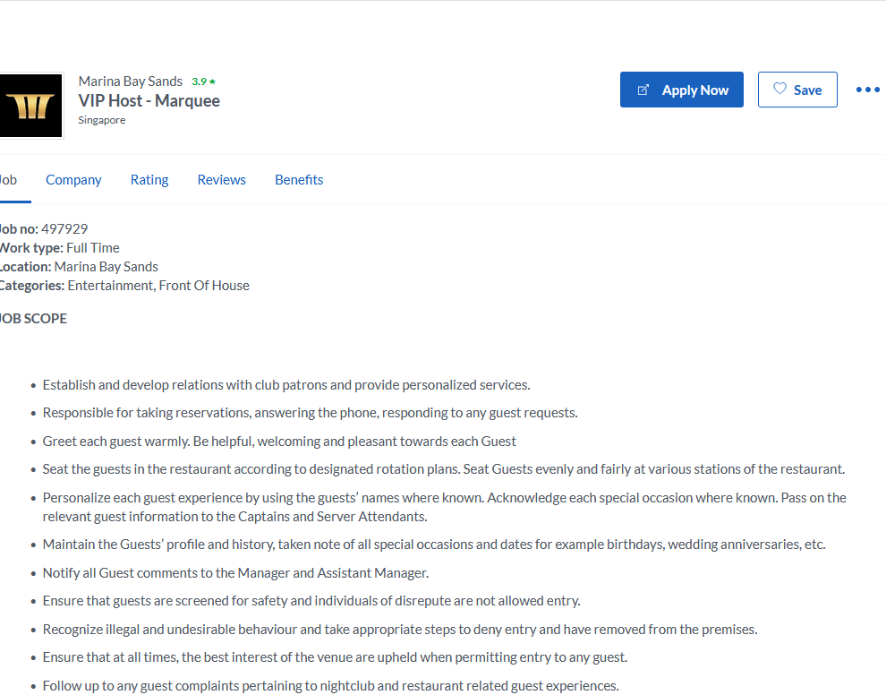Open the Reviews tab
886x695 pixels.
pos(222,180)
